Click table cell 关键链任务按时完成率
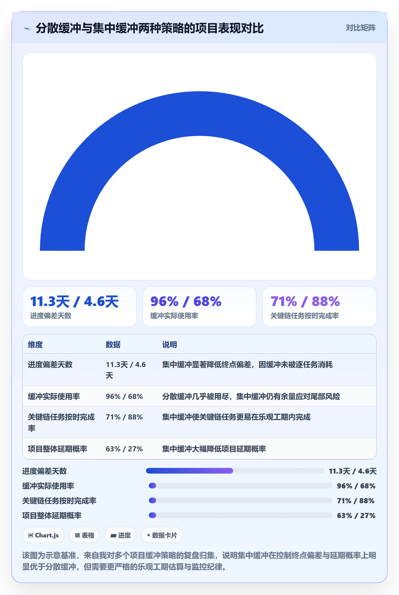The width and height of the screenshot is (399, 595). point(61,422)
